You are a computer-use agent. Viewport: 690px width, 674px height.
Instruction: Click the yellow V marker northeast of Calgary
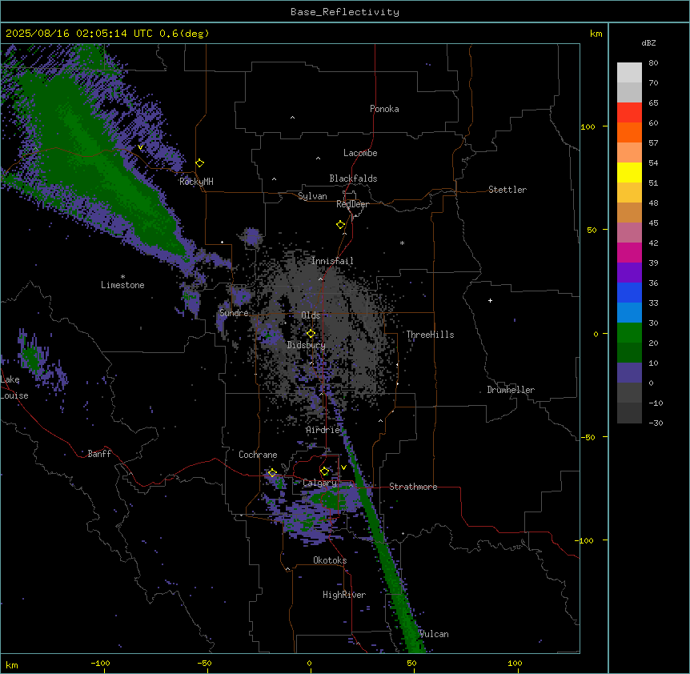coord(343,467)
